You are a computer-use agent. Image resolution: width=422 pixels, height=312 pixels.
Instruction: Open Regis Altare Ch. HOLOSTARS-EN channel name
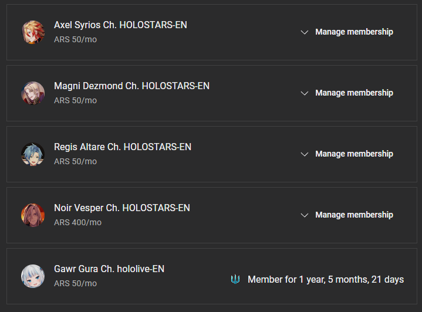(x=123, y=147)
